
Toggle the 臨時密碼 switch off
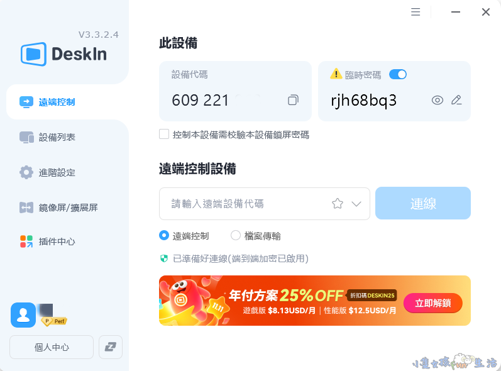[397, 74]
